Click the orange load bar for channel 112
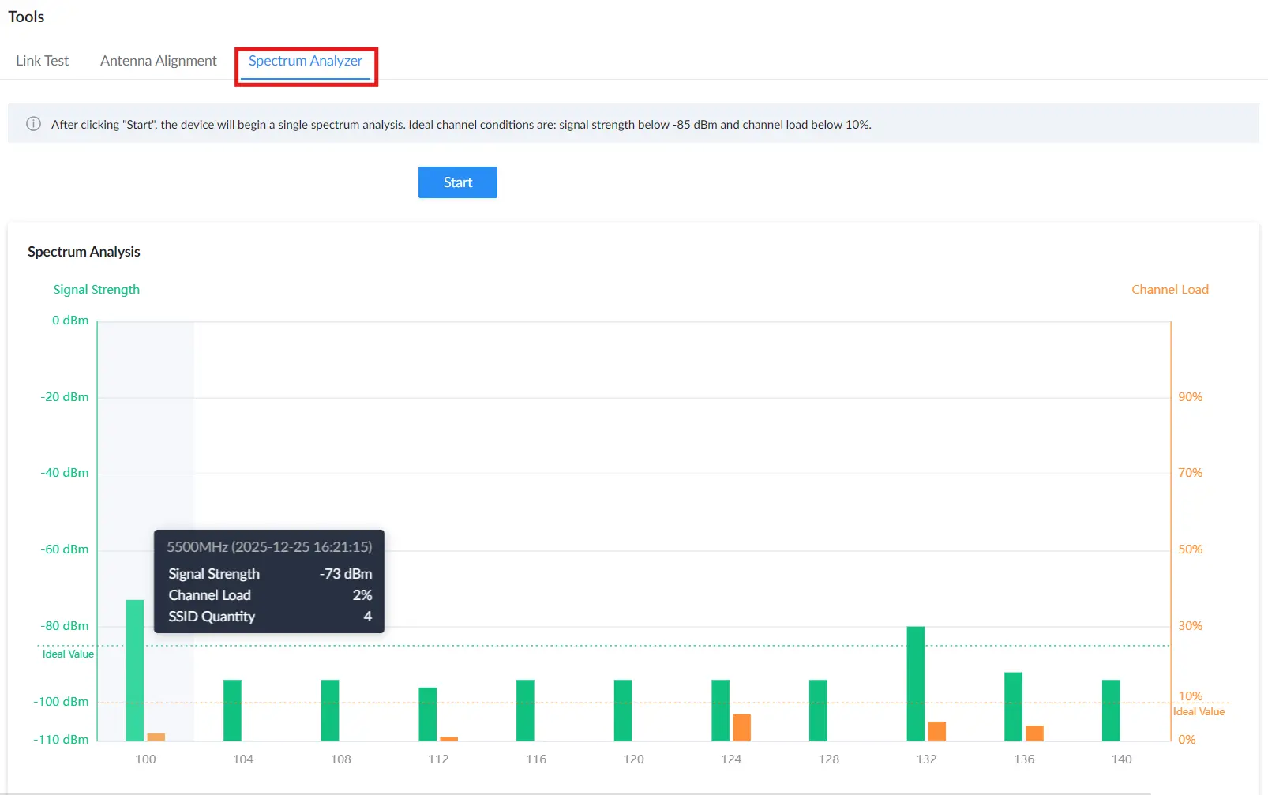The image size is (1268, 795). point(449,739)
